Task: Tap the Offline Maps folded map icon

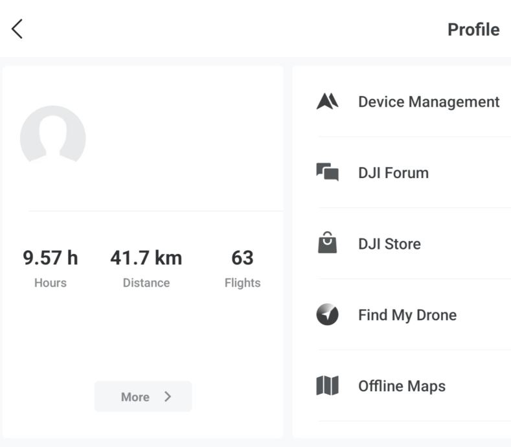Action: (x=328, y=386)
